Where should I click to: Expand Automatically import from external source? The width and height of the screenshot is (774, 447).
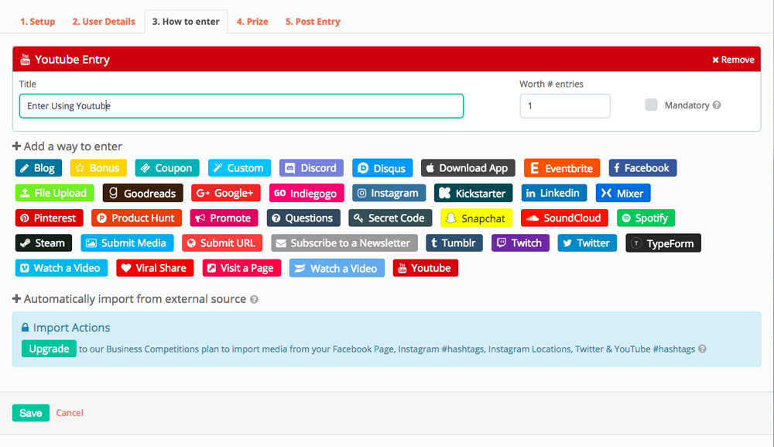coord(128,299)
